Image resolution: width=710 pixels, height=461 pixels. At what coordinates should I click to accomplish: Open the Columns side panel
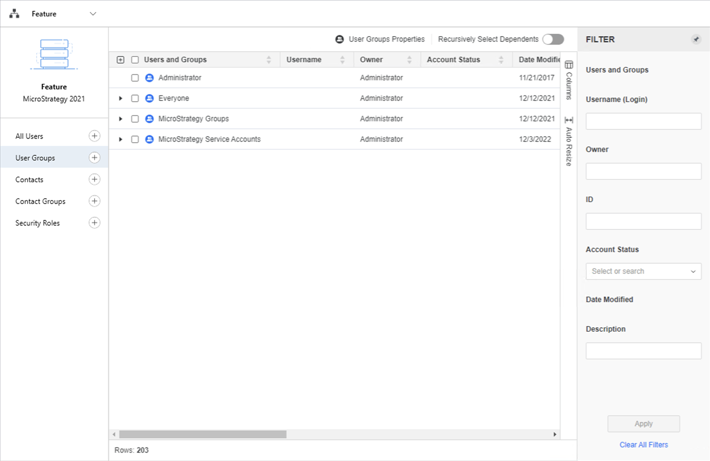pyautogui.click(x=569, y=80)
